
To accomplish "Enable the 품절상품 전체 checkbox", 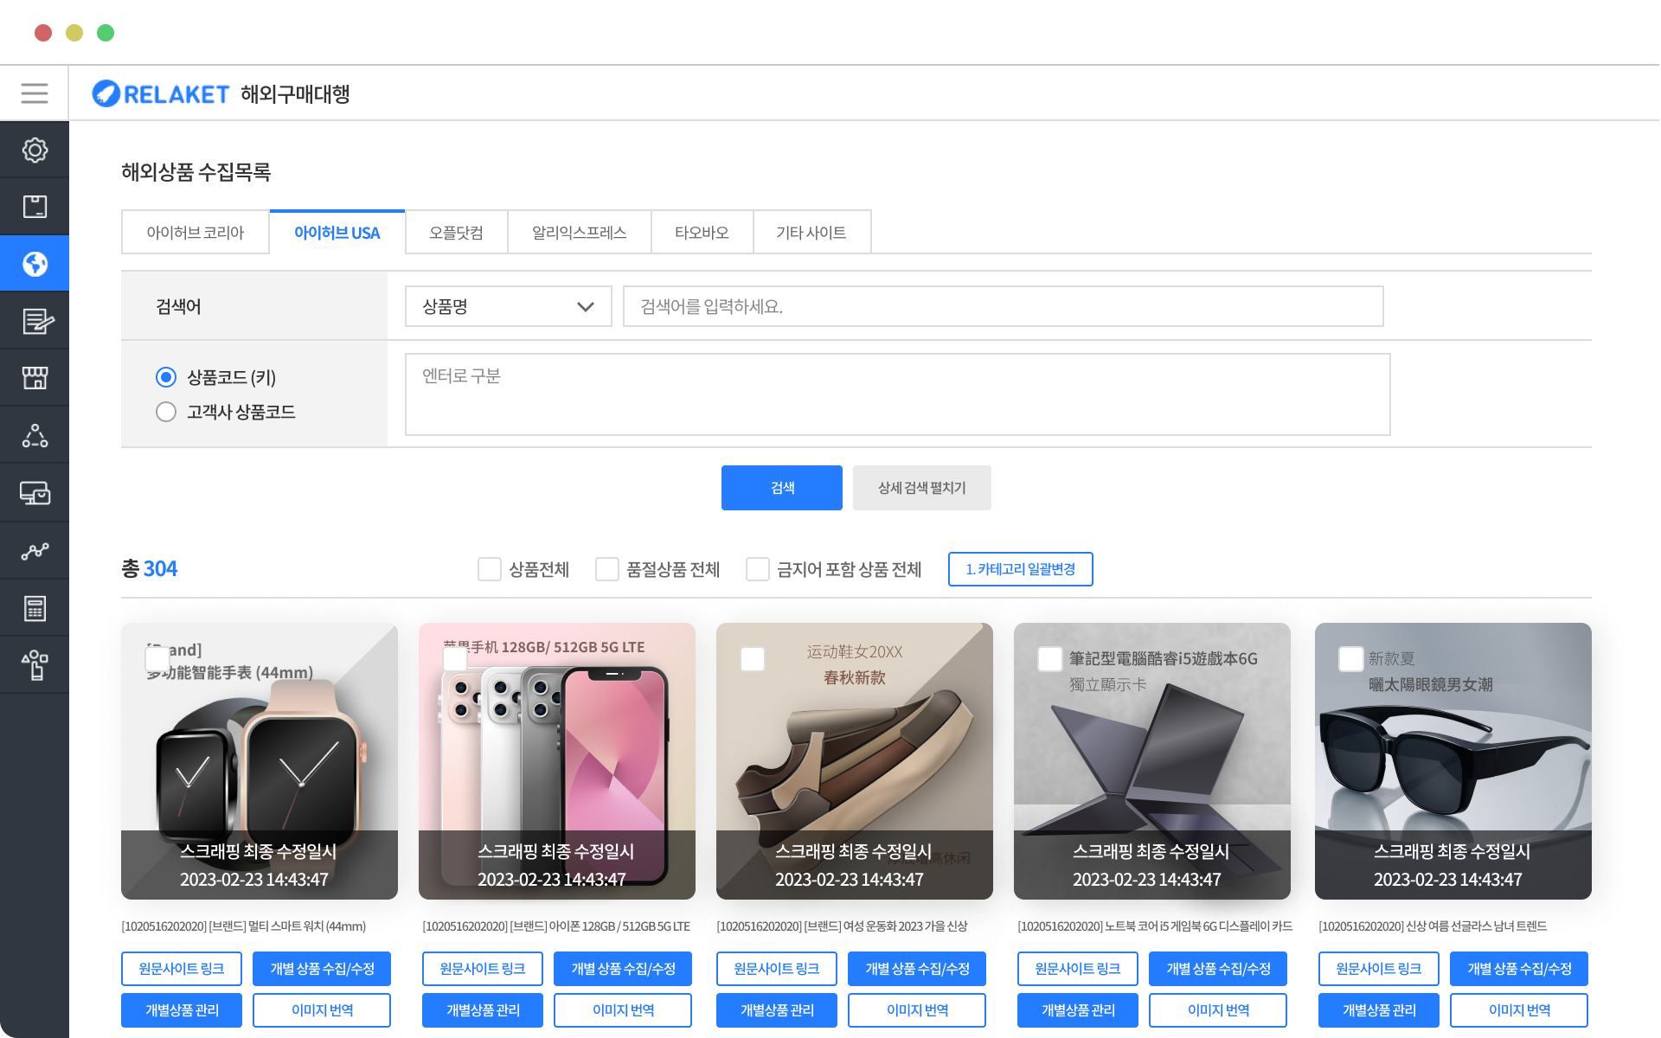I will click(606, 569).
